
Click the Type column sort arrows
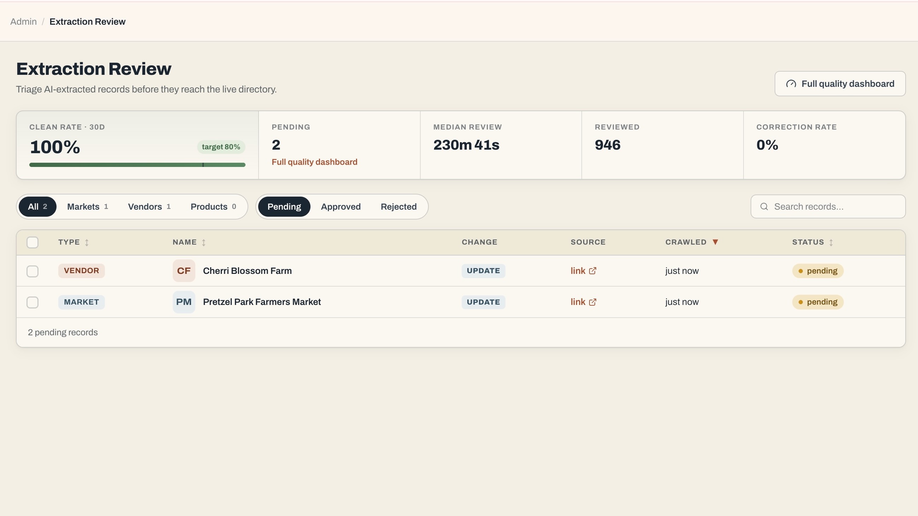[x=87, y=242]
